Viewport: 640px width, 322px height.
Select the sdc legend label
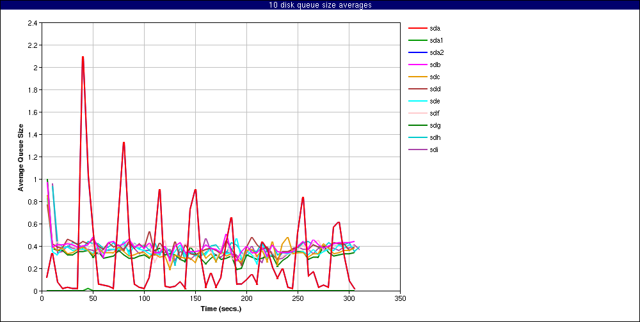point(435,77)
